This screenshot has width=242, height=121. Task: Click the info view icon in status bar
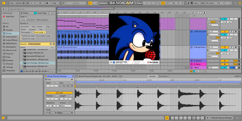click(3, 118)
